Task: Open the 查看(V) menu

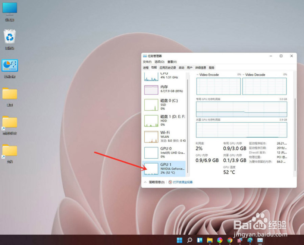Action: click(172, 62)
